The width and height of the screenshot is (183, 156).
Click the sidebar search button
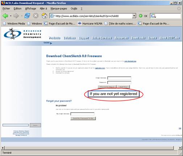(35, 125)
